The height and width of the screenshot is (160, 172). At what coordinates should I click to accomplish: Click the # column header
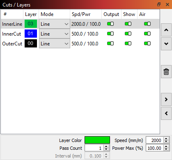tap(12, 14)
